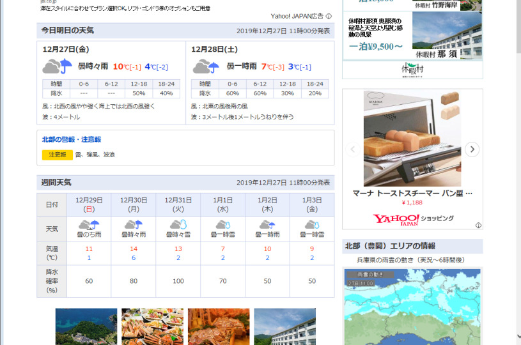Click the shopping ad info icon
Viewport: 521px width, 345px height.
tap(478, 226)
